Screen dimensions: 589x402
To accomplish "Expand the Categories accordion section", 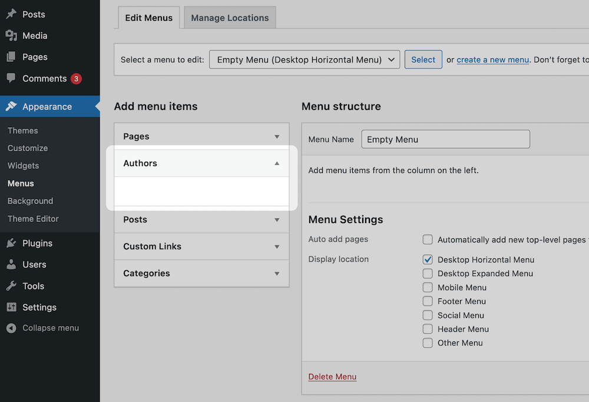I will pyautogui.click(x=277, y=274).
